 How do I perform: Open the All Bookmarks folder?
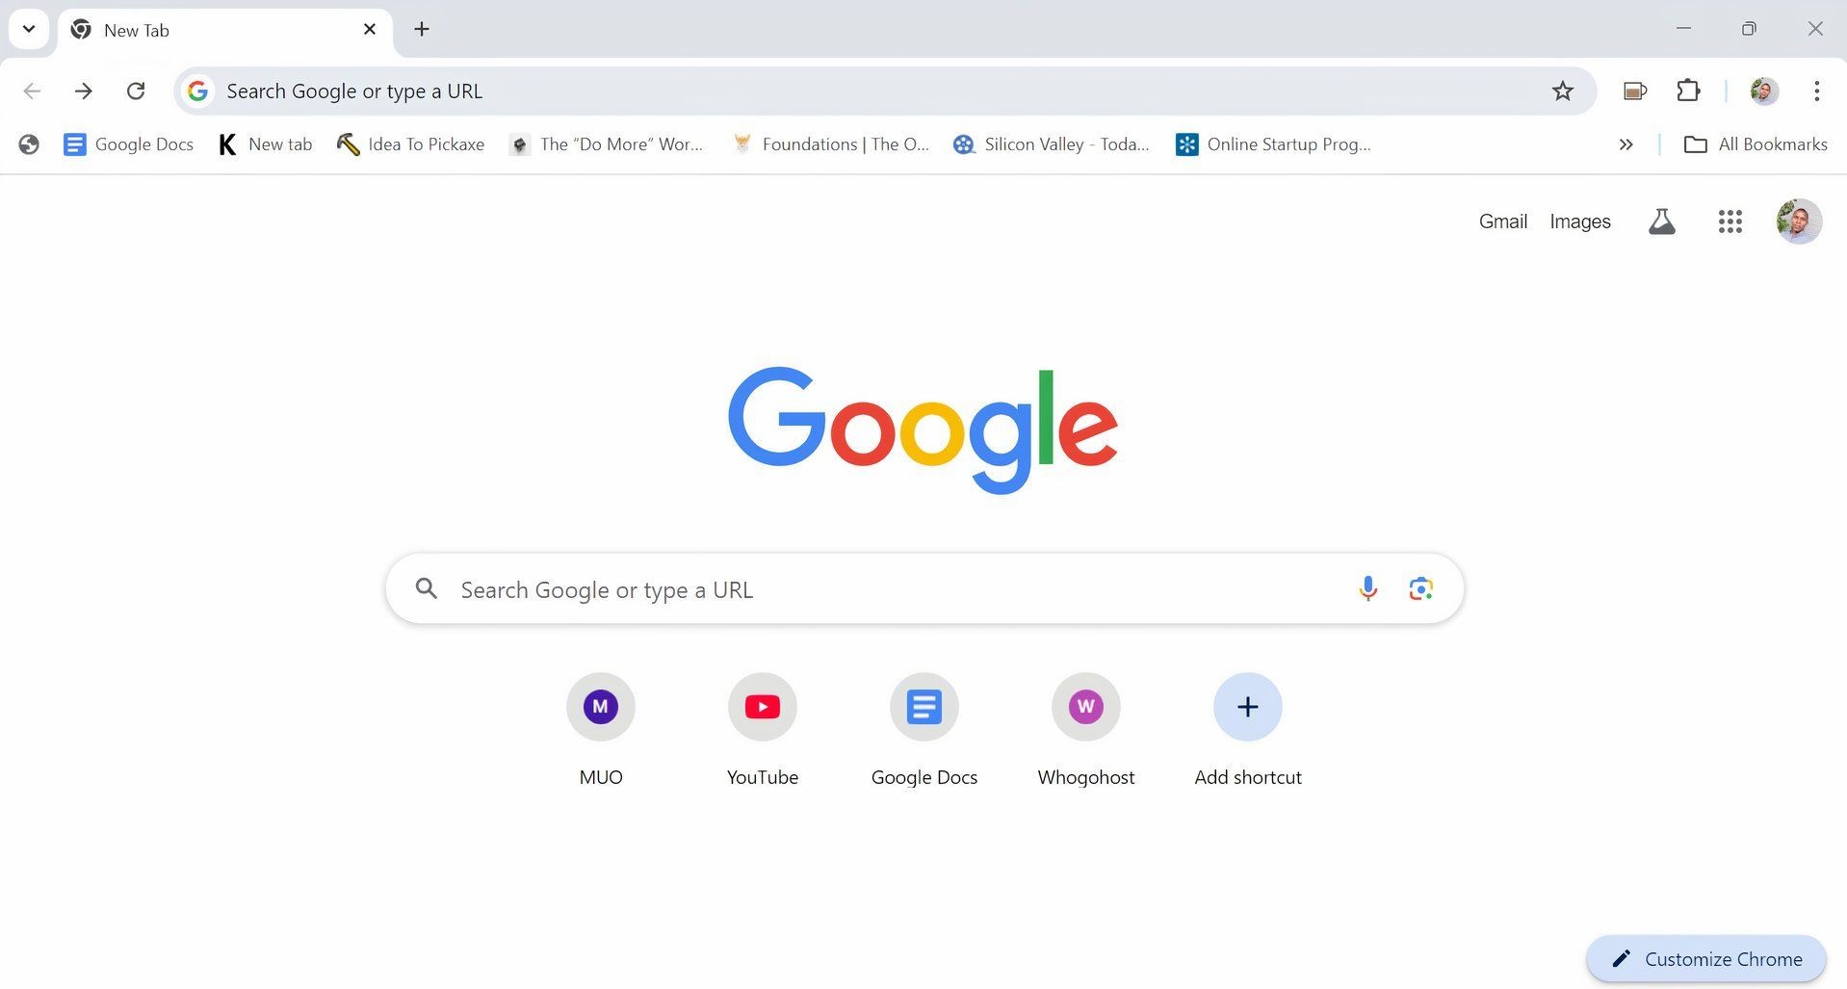pos(1755,144)
